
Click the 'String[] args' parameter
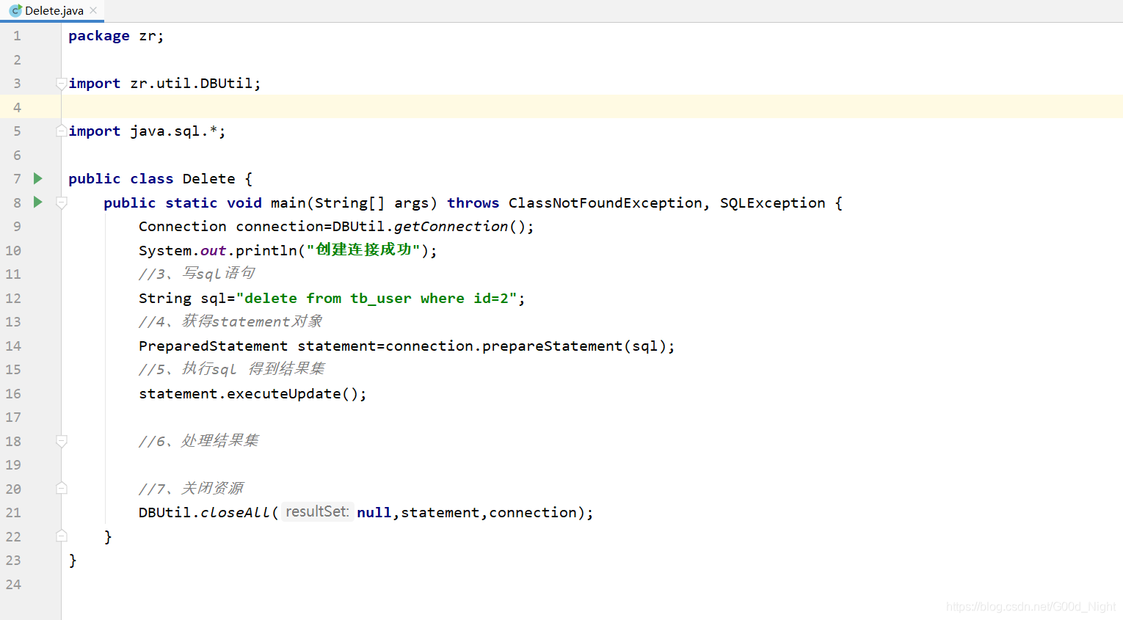coord(371,203)
